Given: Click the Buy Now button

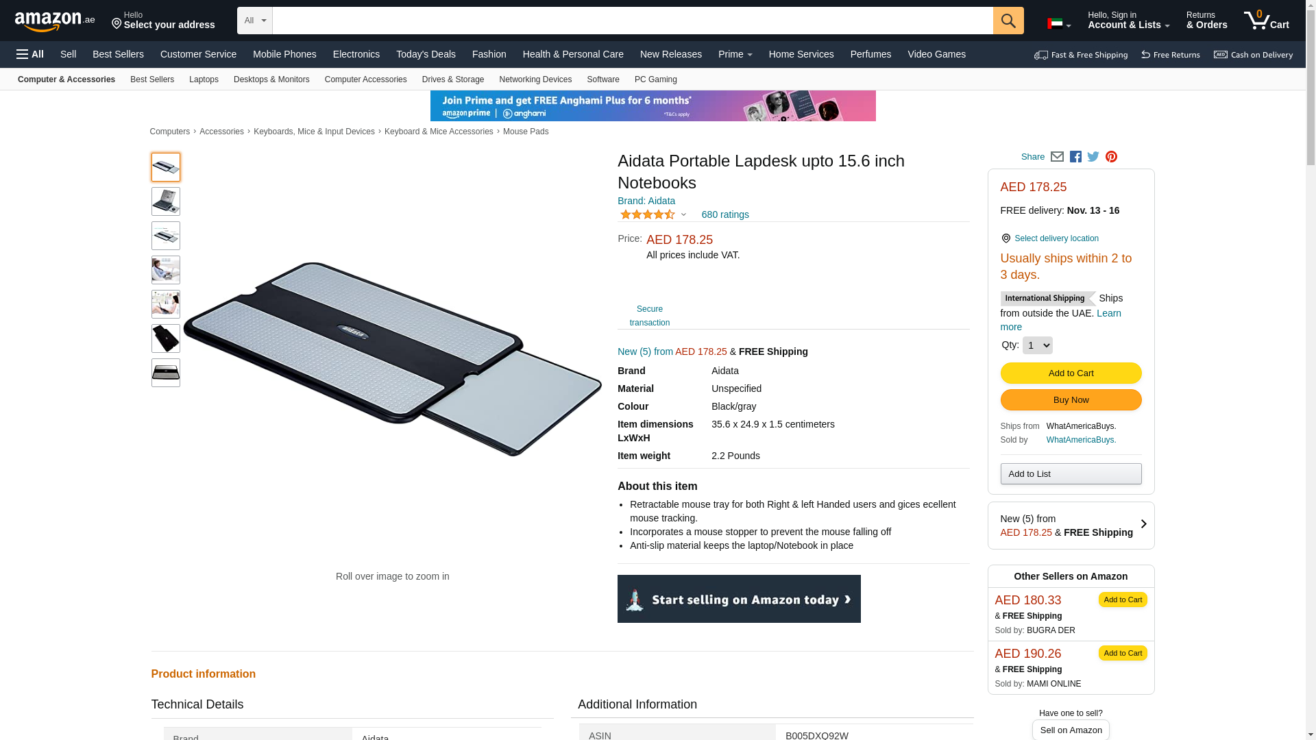Looking at the screenshot, I should pyautogui.click(x=1071, y=400).
